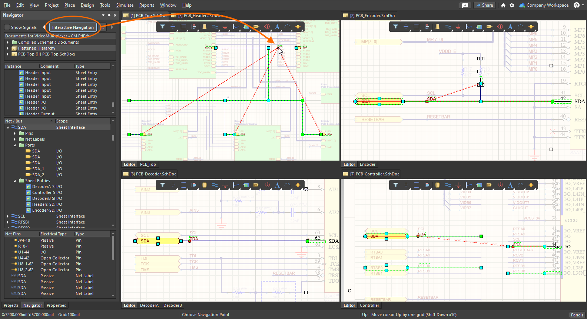The height and width of the screenshot is (319, 587).
Task: Open settings gear icon in title bar
Action: [512, 5]
